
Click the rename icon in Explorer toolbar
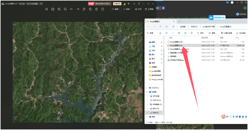(179, 33)
